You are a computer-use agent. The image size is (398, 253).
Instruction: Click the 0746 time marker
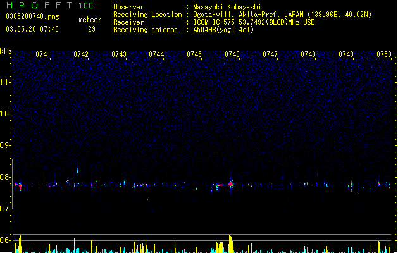coord(232,54)
